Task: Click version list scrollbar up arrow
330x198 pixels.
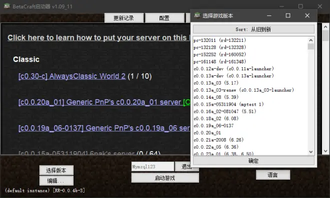Action: (311, 40)
